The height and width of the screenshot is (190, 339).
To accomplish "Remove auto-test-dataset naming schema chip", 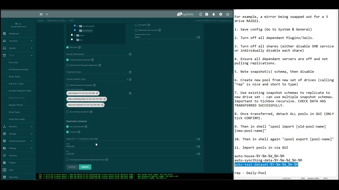I will 102,105.
